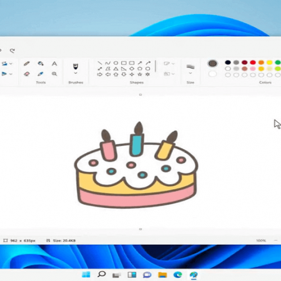Pick the Line shape
This screenshot has width=281, height=281.
(x=100, y=63)
